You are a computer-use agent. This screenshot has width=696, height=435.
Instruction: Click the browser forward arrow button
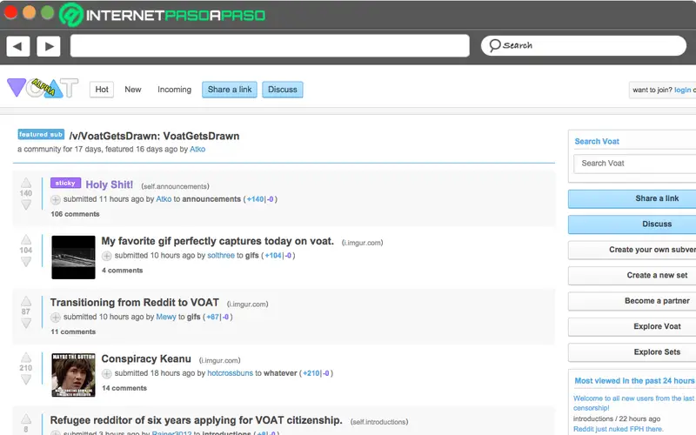pos(49,46)
